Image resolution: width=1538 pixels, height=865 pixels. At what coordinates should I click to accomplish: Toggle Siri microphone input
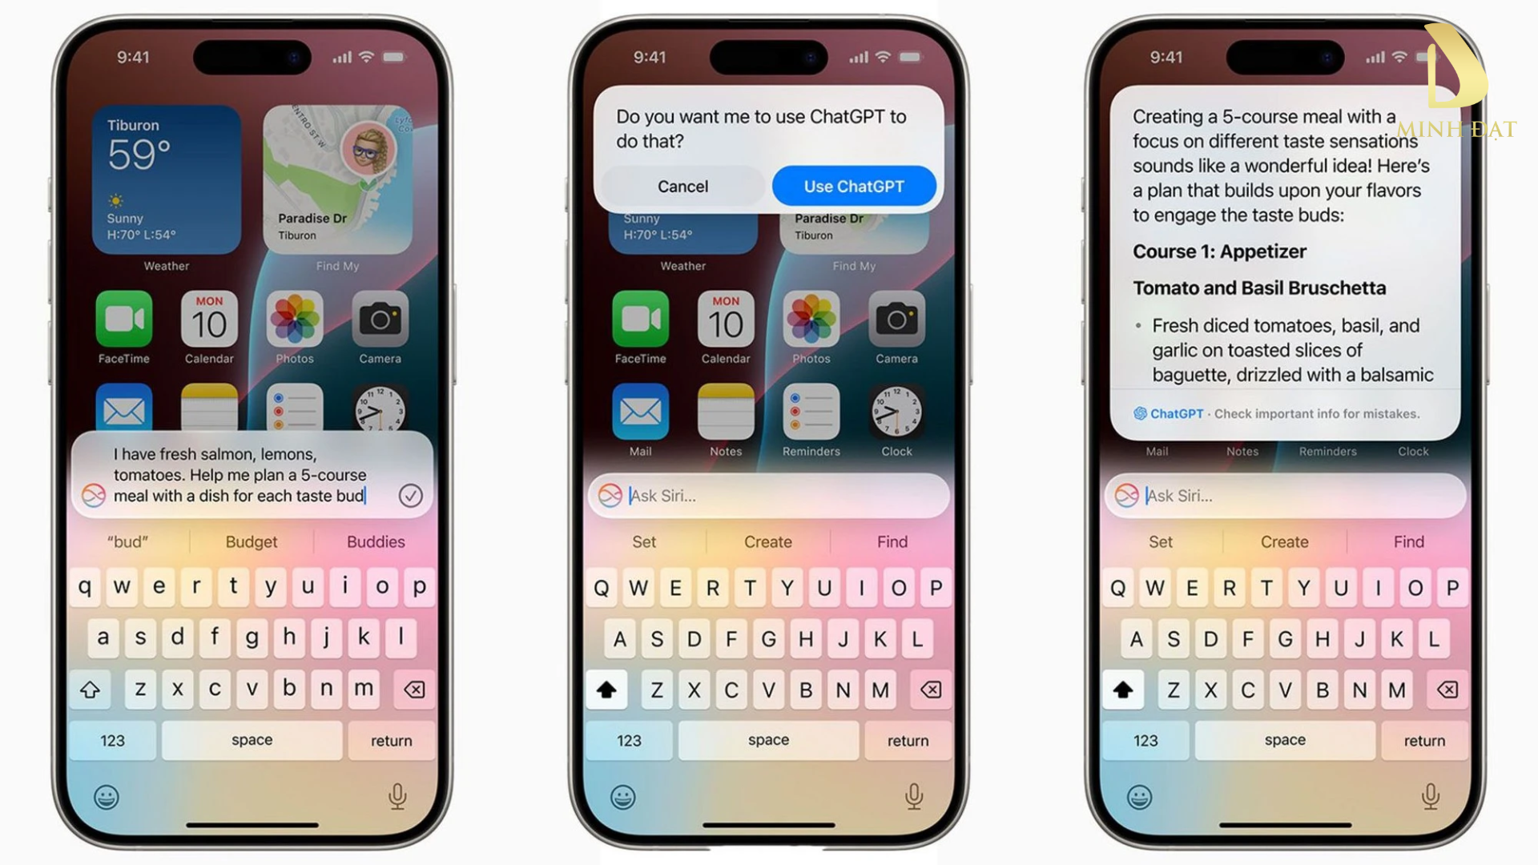[x=398, y=796]
